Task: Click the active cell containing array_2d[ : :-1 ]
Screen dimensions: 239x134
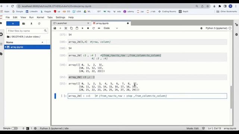Action: 147,96
